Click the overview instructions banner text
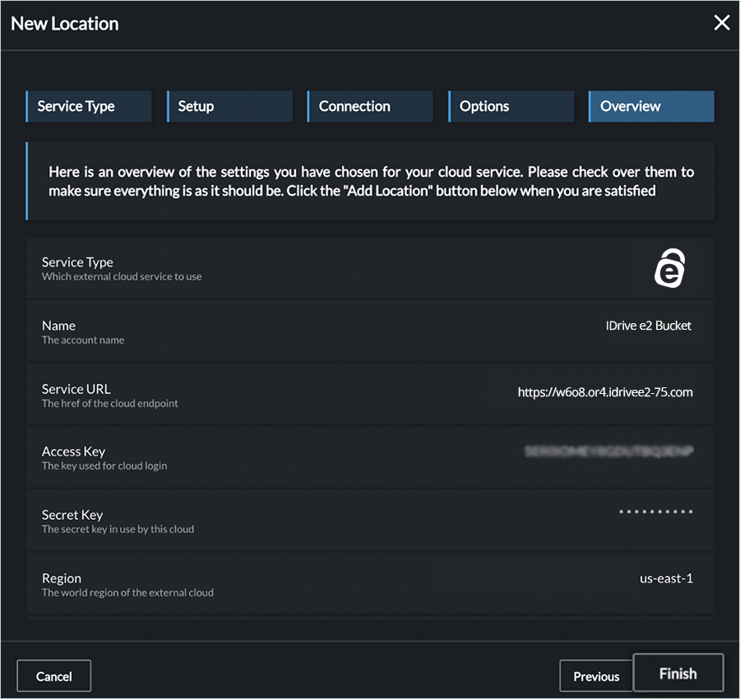This screenshot has height=699, width=740. (371, 181)
